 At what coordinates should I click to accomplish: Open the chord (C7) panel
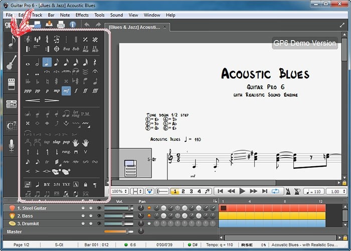(11, 126)
